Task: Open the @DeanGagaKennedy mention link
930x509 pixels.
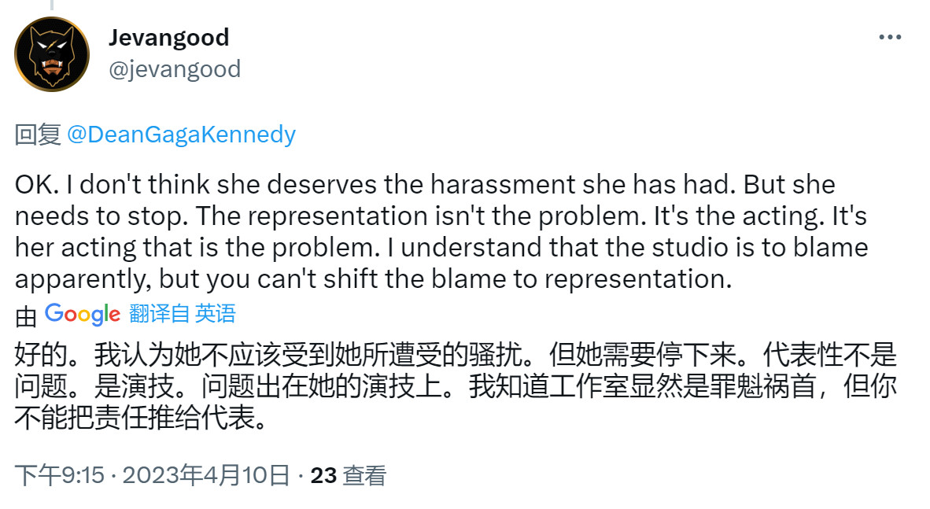Action: [x=181, y=135]
